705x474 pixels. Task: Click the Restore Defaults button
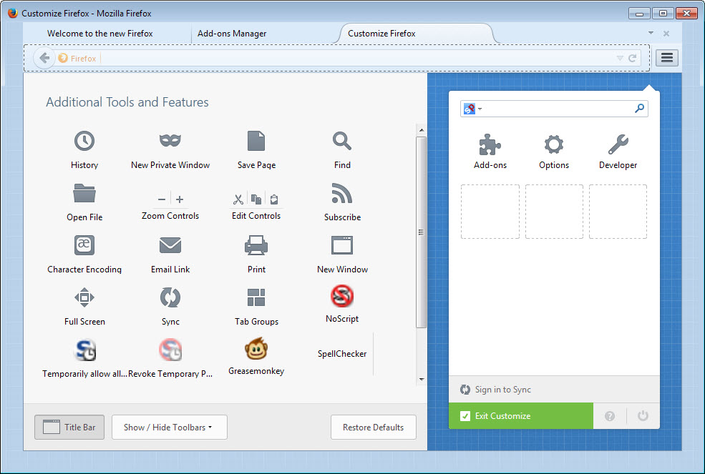pos(373,427)
